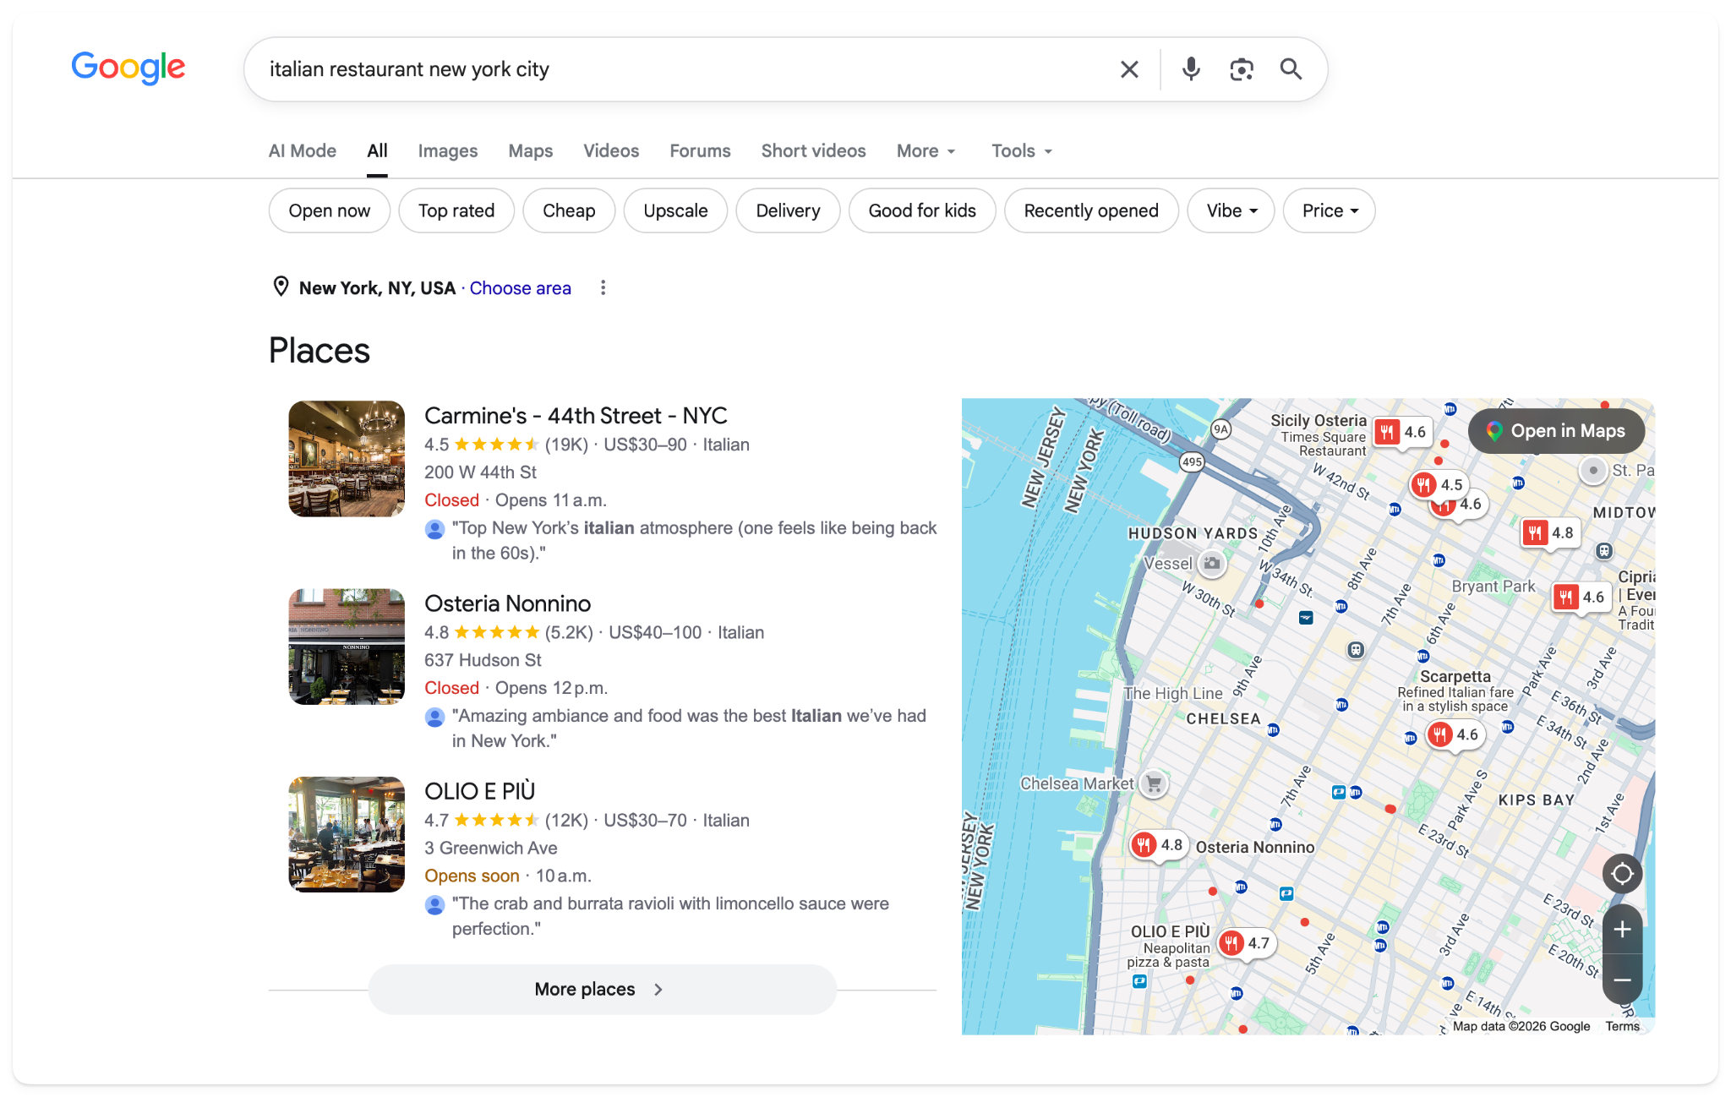The image size is (1731, 1097).
Task: Expand the Price filter dropdown
Action: point(1329,210)
